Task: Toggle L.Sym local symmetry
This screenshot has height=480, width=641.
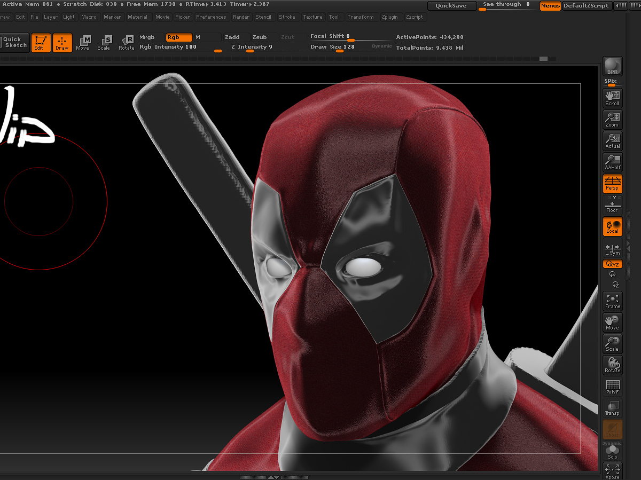Action: click(x=612, y=249)
